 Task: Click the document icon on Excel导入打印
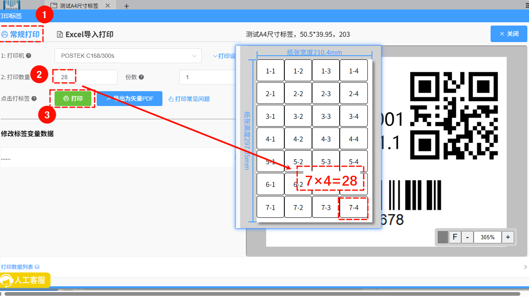pyautogui.click(x=60, y=34)
